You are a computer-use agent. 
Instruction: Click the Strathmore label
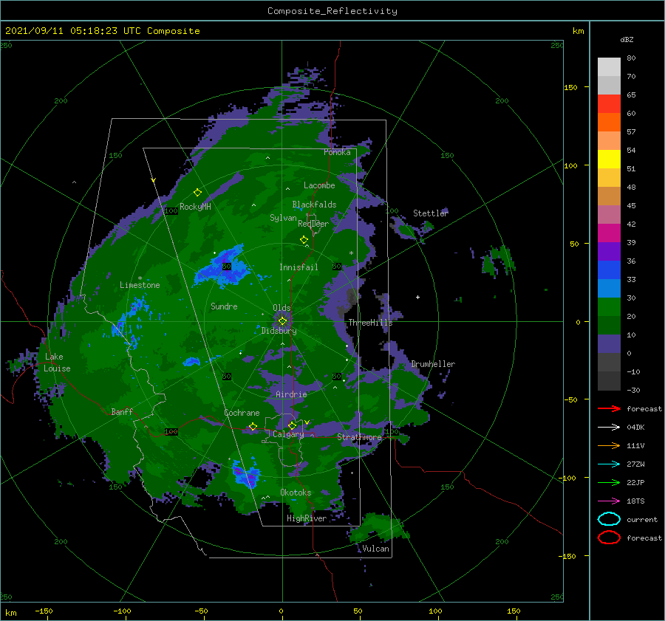point(359,436)
